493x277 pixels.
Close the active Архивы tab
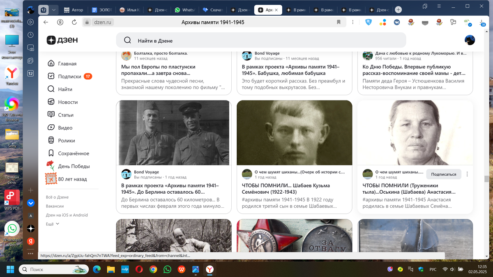276,10
